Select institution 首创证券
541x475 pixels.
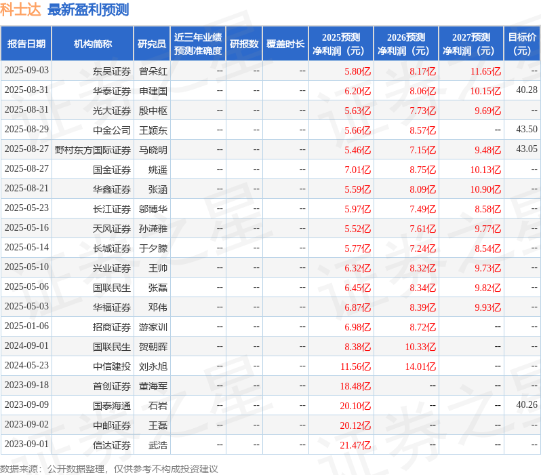tap(112, 387)
